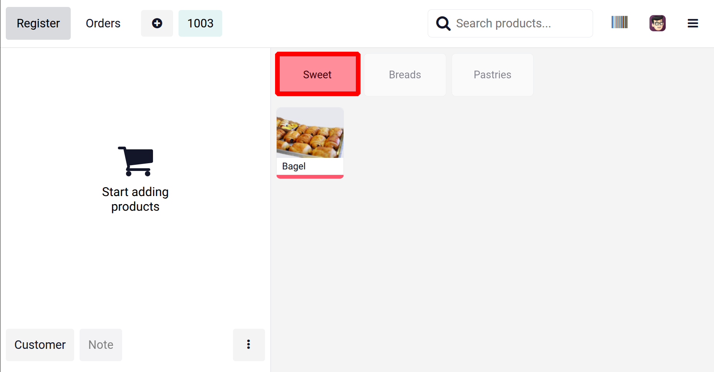714x372 pixels.
Task: Open the Orders tab
Action: (x=103, y=24)
